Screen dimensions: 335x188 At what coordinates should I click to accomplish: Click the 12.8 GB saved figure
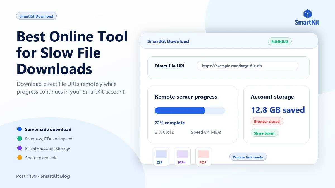tap(278, 110)
